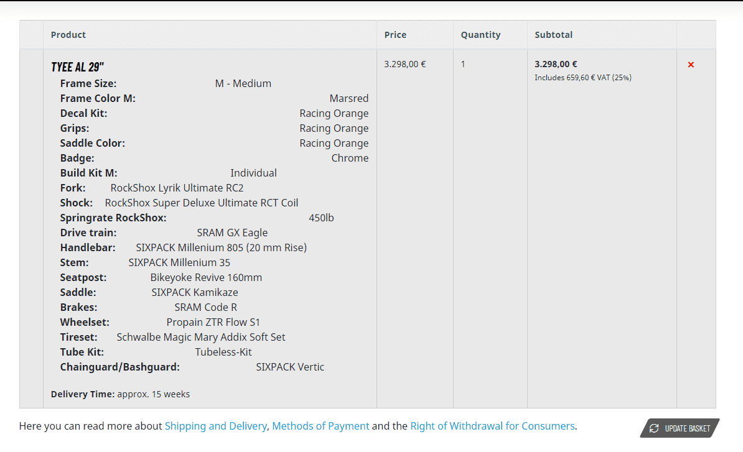Click the Delivery Time approx. 15 weeks text
This screenshot has height=452, width=743.
click(x=120, y=394)
